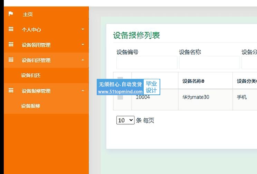257x174 pixels.
Task: Click the grid icon beside 设备报修管理
Action: [x=11, y=91]
